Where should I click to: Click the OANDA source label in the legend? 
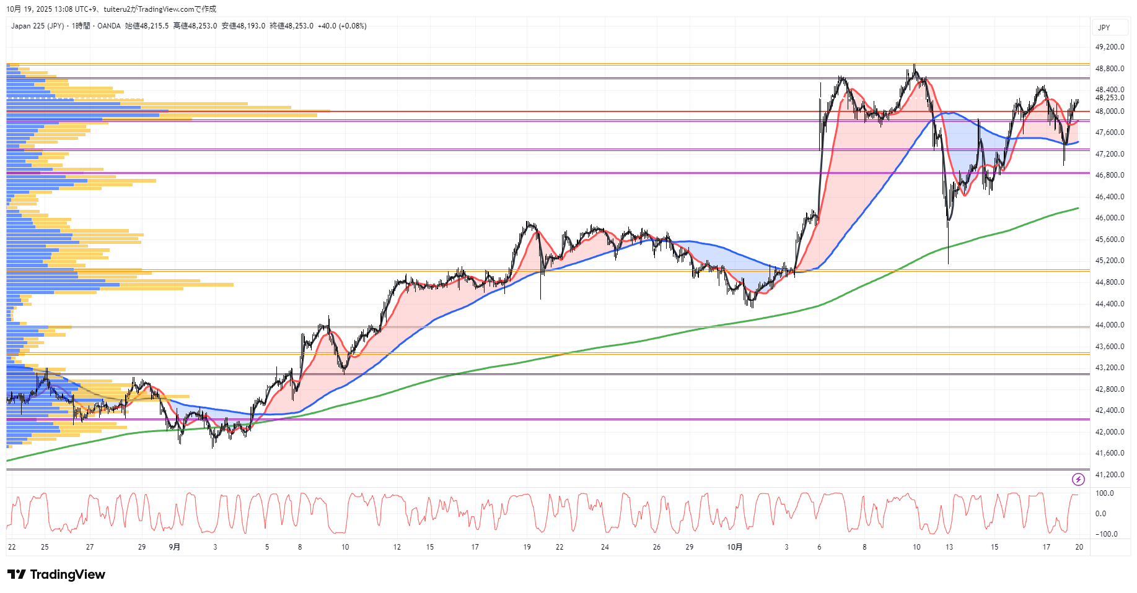(x=109, y=26)
